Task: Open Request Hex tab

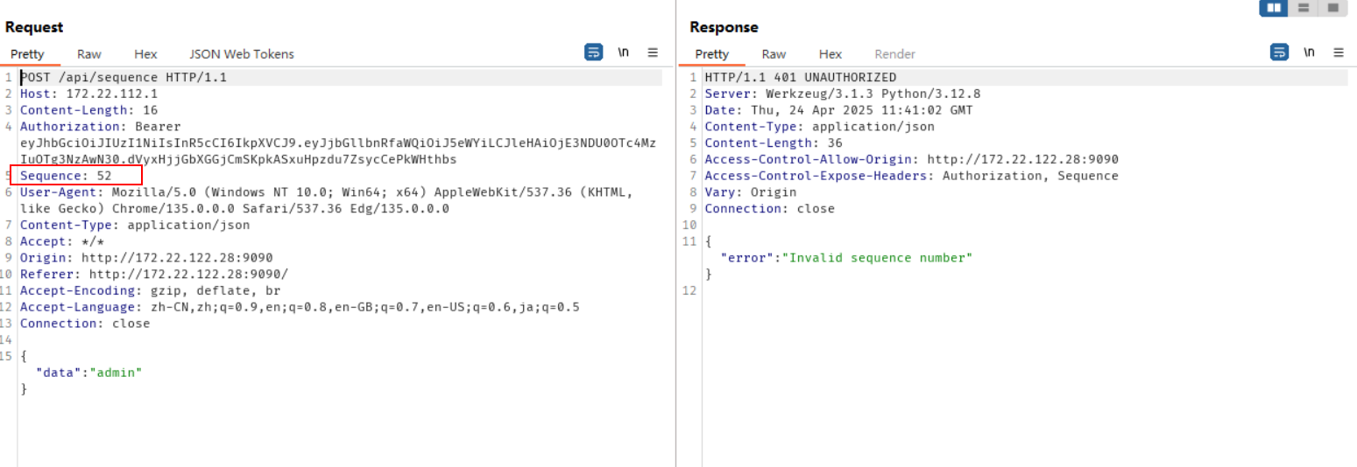Action: [x=145, y=54]
